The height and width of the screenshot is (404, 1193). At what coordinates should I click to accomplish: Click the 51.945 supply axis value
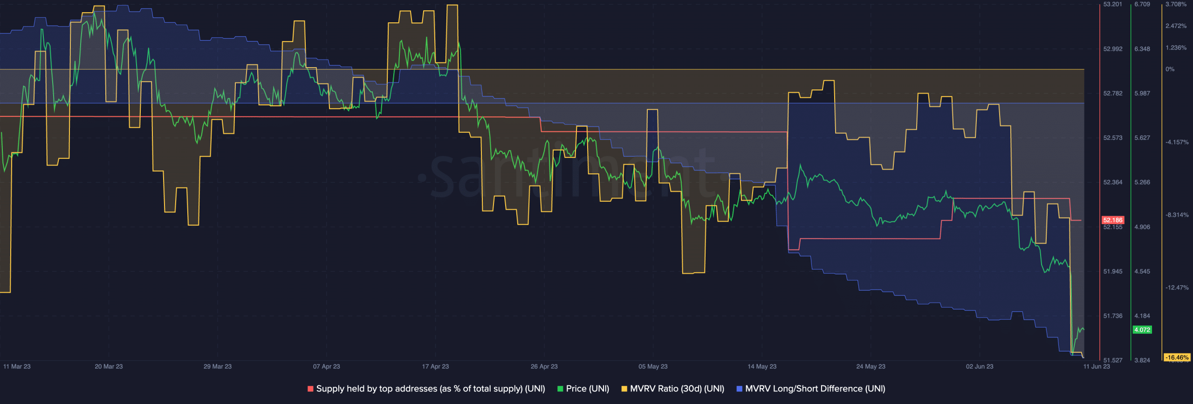(x=1113, y=272)
